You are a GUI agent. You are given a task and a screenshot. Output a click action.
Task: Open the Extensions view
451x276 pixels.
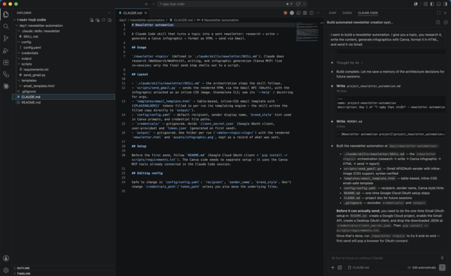tap(6, 62)
